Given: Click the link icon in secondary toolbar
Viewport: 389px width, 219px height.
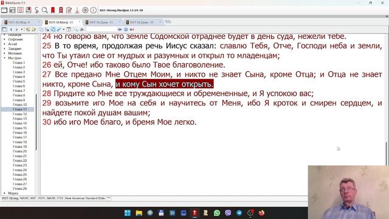Looking at the screenshot, I should coord(59,29).
